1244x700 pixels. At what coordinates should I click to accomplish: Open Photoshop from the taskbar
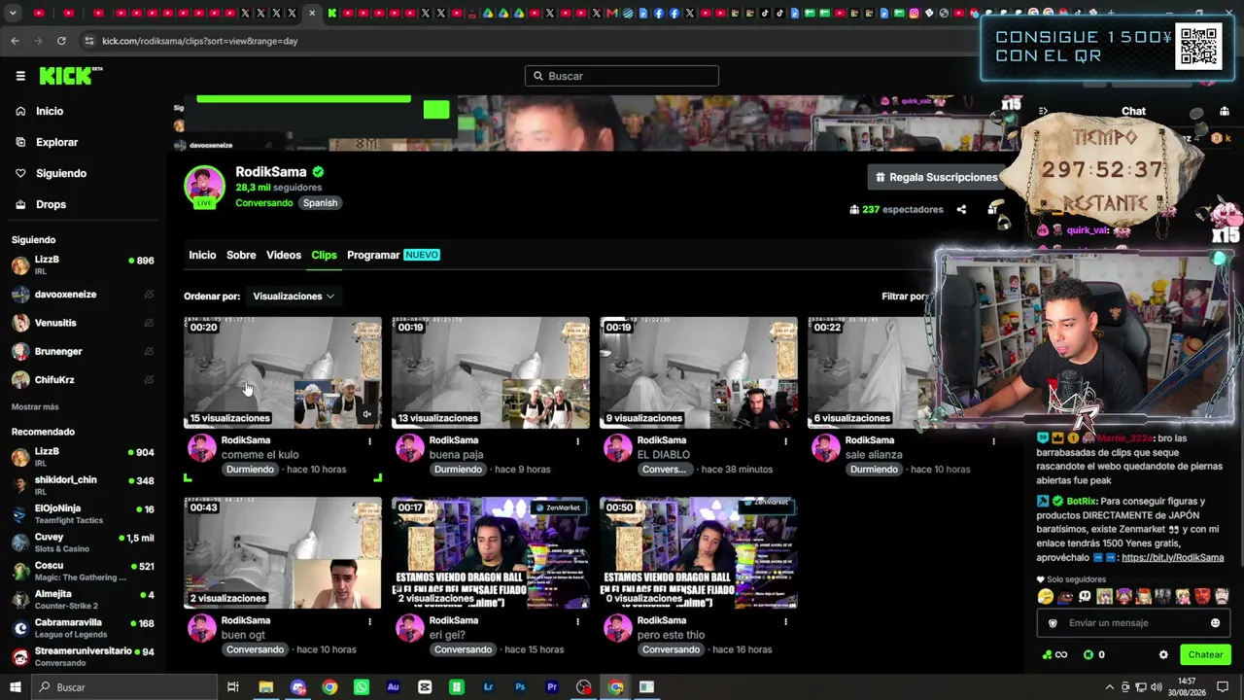(x=520, y=687)
